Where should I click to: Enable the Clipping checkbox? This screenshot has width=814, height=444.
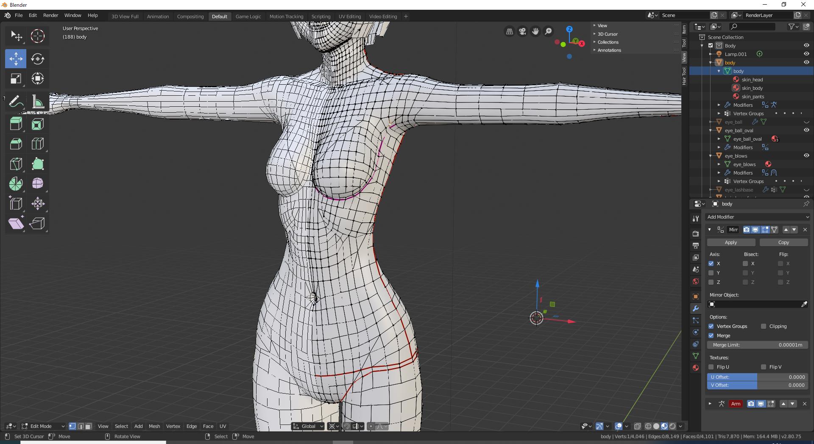pyautogui.click(x=764, y=326)
